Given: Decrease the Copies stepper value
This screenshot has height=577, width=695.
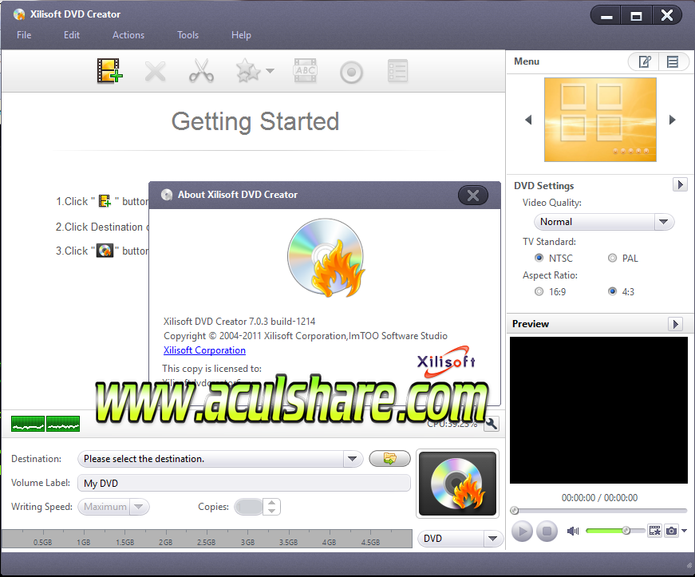Looking at the screenshot, I should coord(272,511).
